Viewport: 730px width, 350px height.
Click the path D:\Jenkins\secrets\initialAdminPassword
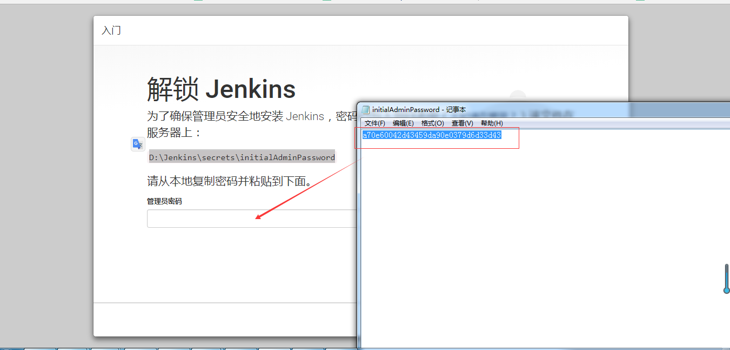coord(242,157)
